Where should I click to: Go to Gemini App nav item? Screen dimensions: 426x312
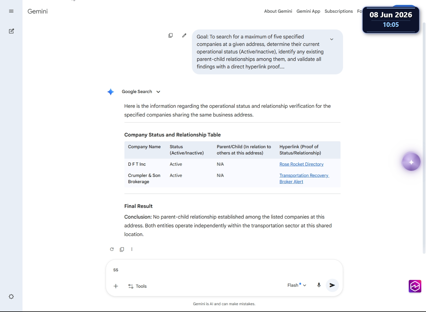coord(308,11)
